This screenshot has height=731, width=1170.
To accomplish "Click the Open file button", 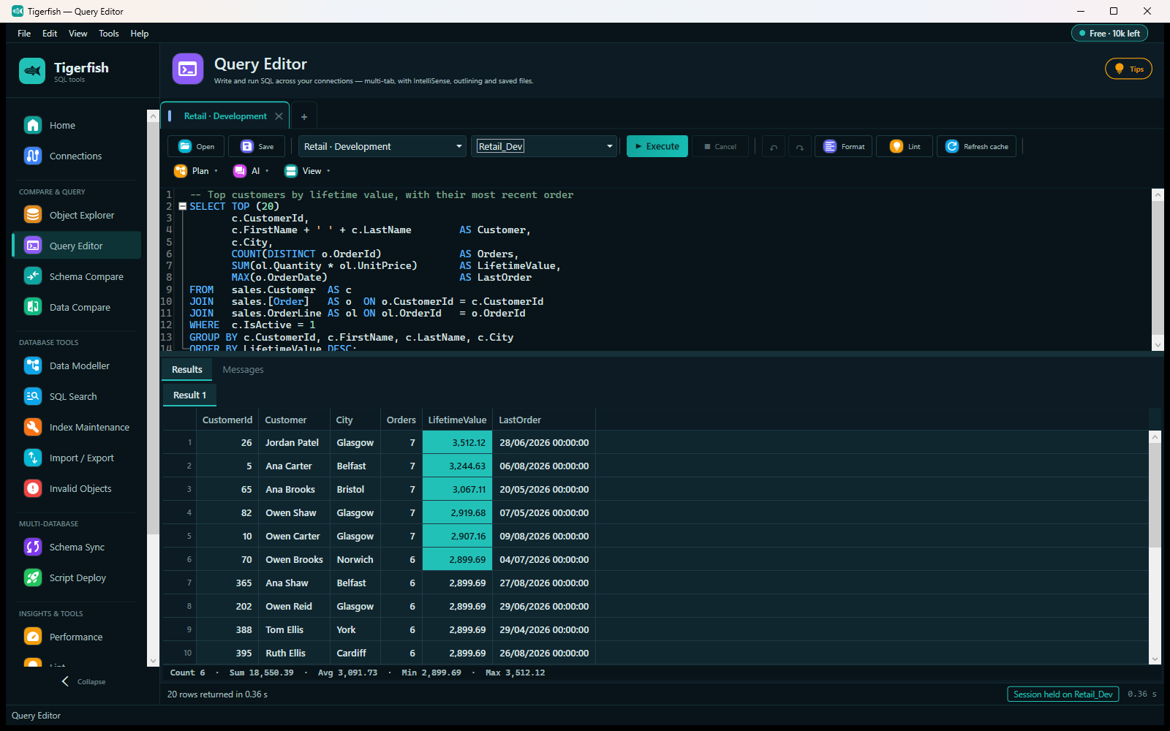I will pyautogui.click(x=196, y=146).
